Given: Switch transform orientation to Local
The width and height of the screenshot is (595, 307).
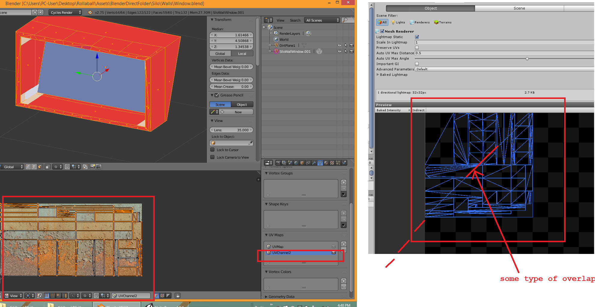Looking at the screenshot, I should point(242,53).
